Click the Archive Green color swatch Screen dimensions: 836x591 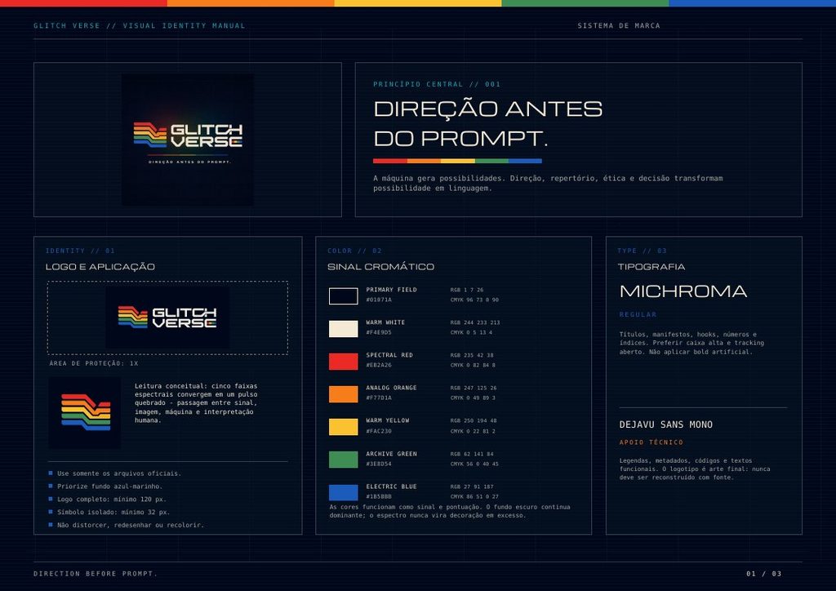pyautogui.click(x=344, y=460)
